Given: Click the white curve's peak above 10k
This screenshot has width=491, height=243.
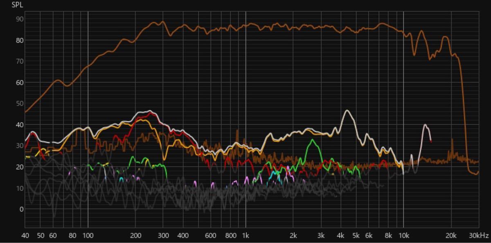Looking at the screenshot, I should point(425,125).
